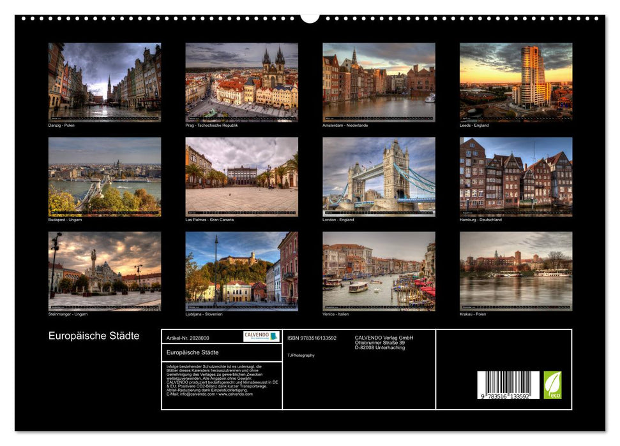The height and width of the screenshot is (446, 620).
Task: Select the Las Palmas - Gran Canaria photo
Action: (x=241, y=176)
